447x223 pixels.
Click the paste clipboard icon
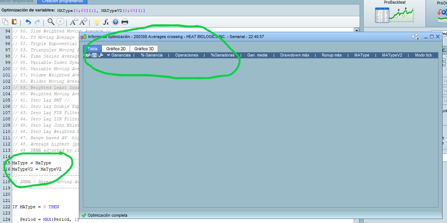point(14,22)
